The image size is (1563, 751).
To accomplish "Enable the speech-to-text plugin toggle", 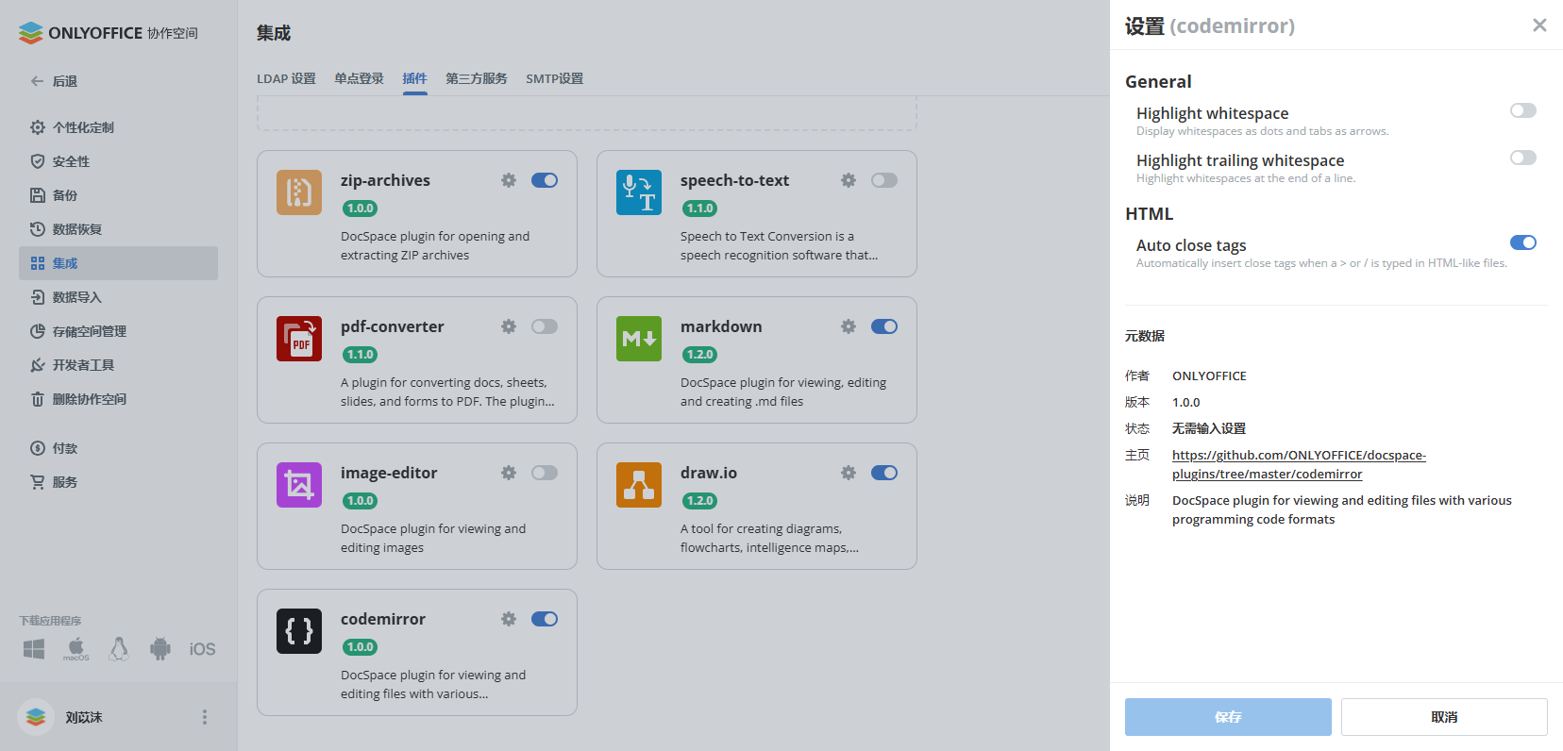I will point(884,180).
